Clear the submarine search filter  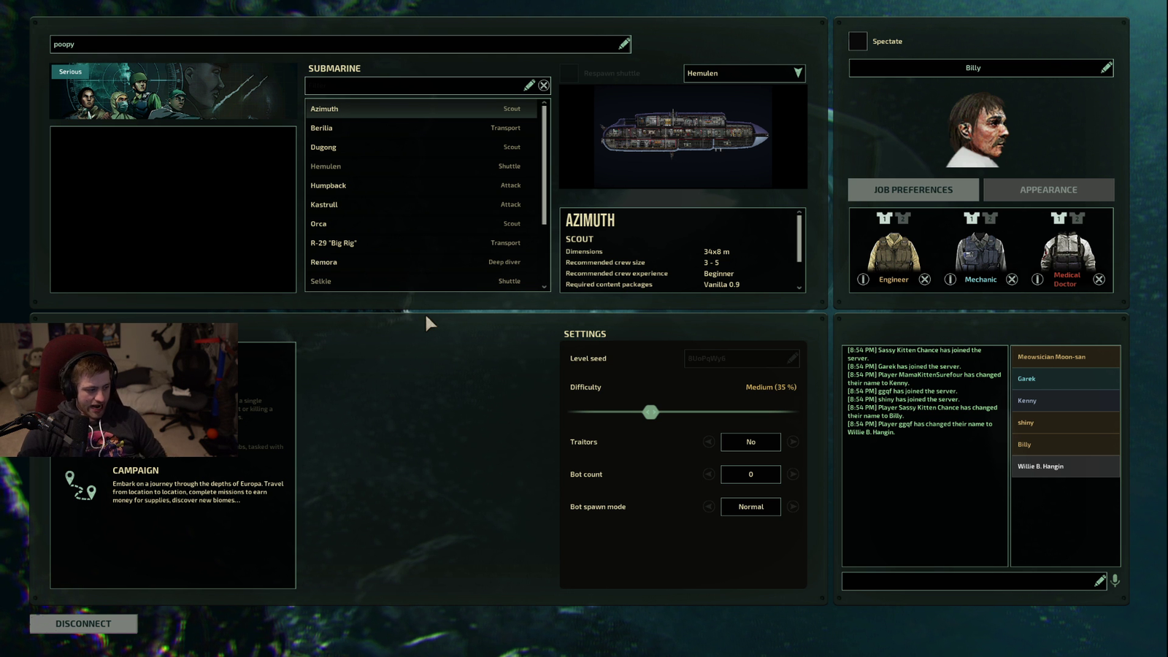pyautogui.click(x=544, y=85)
